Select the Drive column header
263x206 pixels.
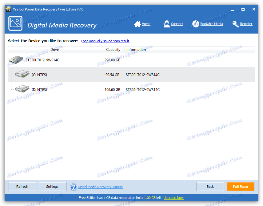(54, 50)
